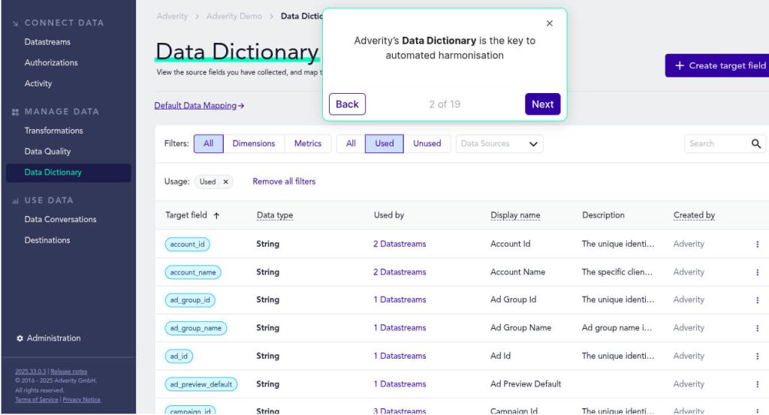Sort by Target field column arrow
This screenshot has height=415, width=769.
pos(216,215)
